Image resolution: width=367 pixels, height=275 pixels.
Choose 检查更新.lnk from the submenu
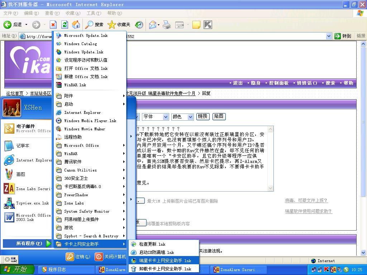point(152,244)
